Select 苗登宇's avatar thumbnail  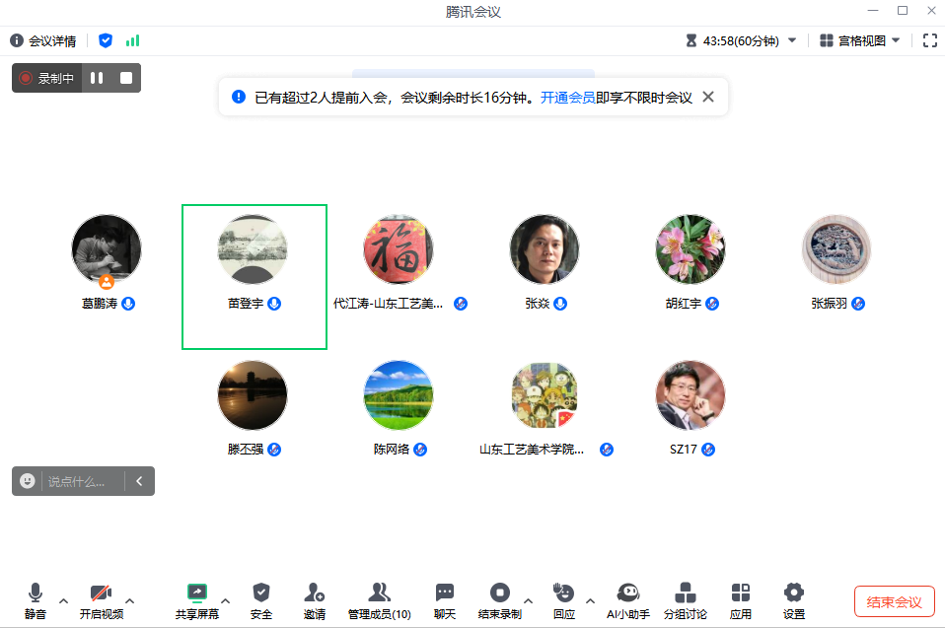point(253,249)
